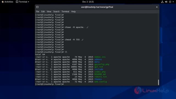The height and width of the screenshot is (99, 176).
Task: Click the 18092 file size value
Action: [74, 67]
